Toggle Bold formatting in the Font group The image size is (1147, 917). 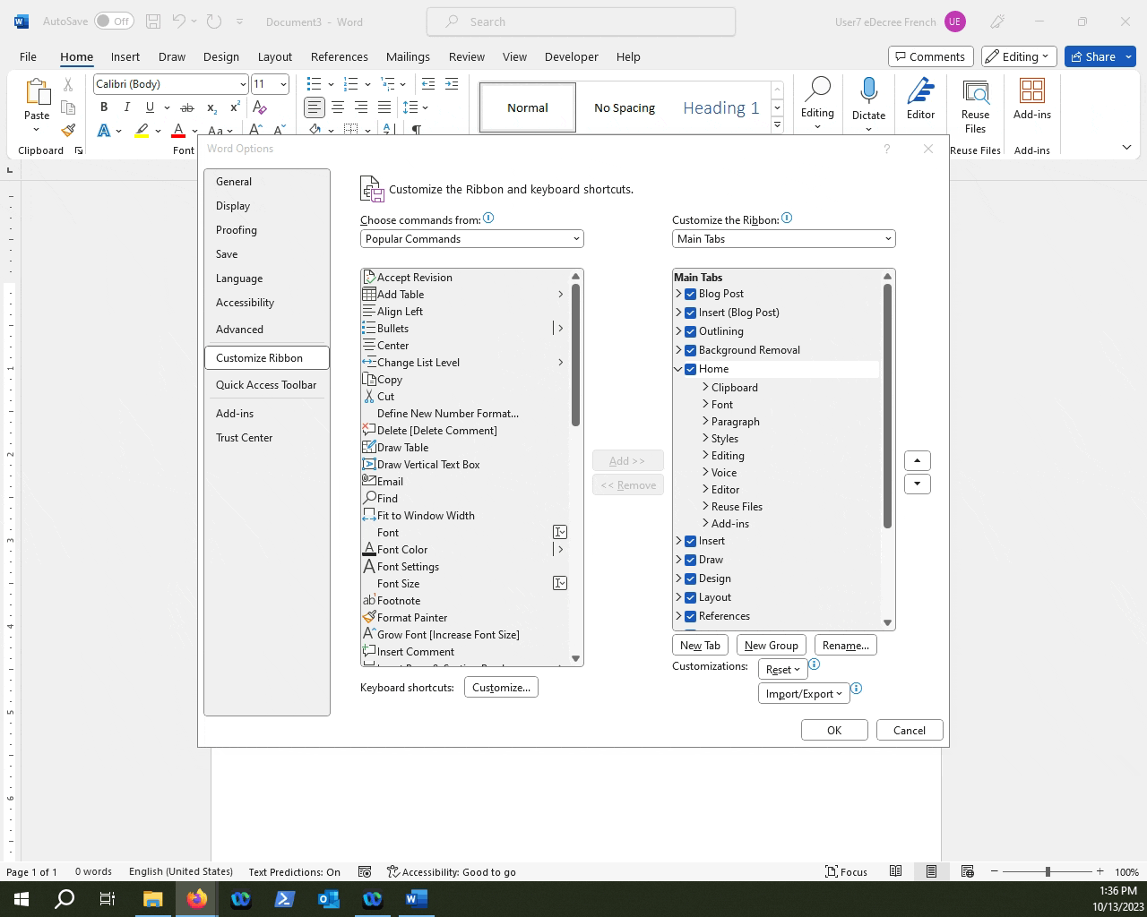[x=104, y=107]
